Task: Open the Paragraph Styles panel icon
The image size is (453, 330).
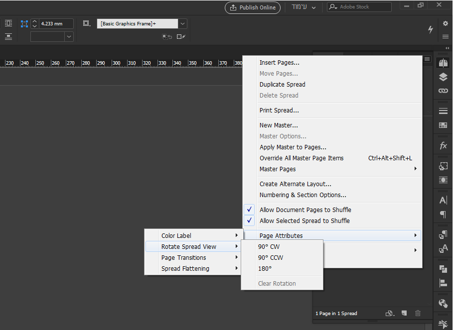Action: point(443,235)
